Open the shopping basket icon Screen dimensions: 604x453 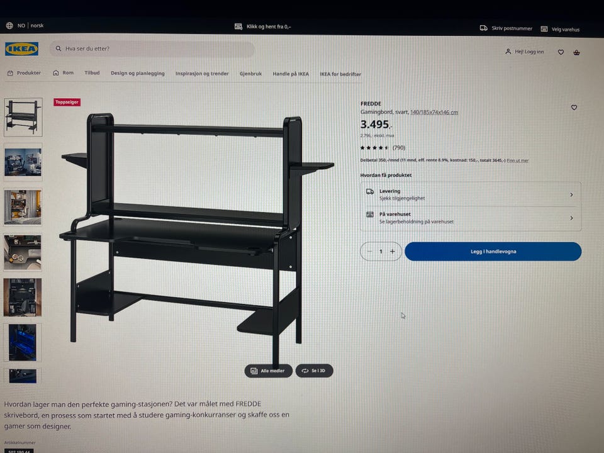[x=576, y=52]
